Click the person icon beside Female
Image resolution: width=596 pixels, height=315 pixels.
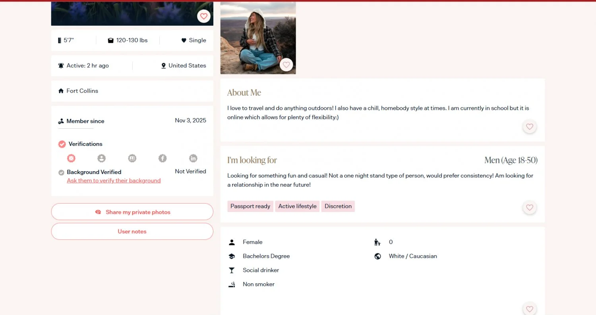tap(232, 242)
